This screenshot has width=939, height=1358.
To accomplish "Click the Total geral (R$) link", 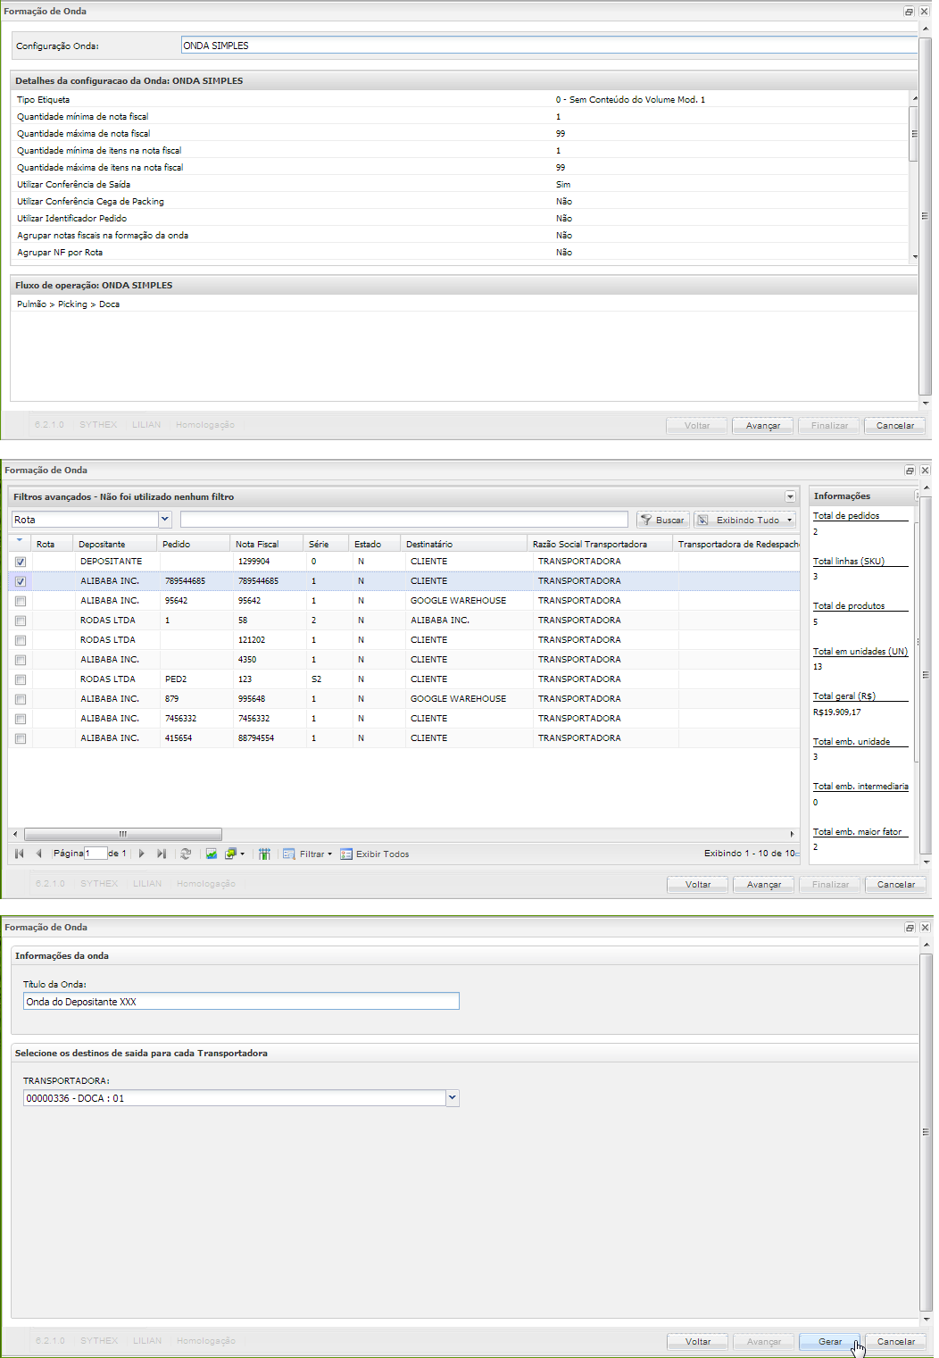I will click(x=844, y=696).
